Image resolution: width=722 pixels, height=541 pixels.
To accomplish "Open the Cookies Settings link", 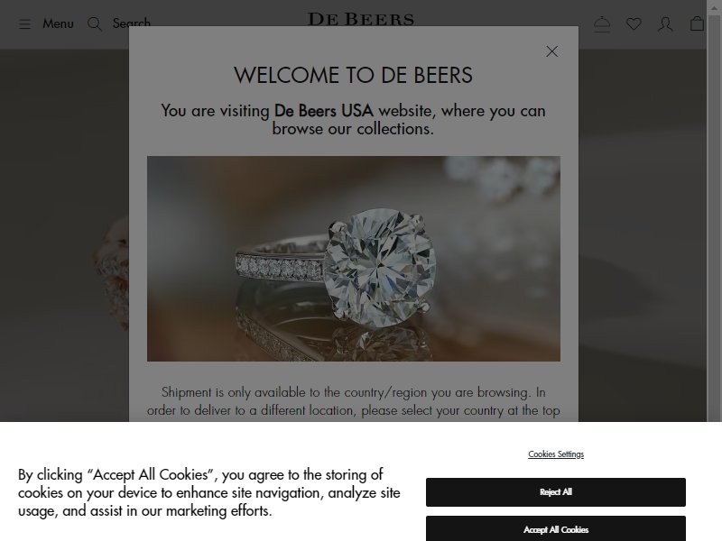I will [556, 454].
